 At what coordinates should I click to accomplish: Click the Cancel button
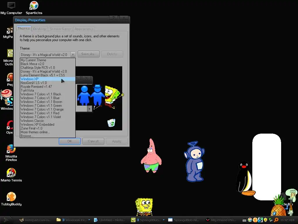coord(93,141)
